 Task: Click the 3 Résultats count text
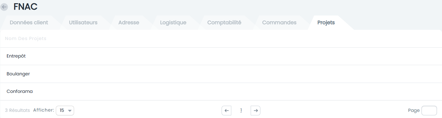click(x=17, y=110)
